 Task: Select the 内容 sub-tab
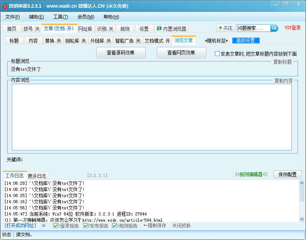pos(33,41)
